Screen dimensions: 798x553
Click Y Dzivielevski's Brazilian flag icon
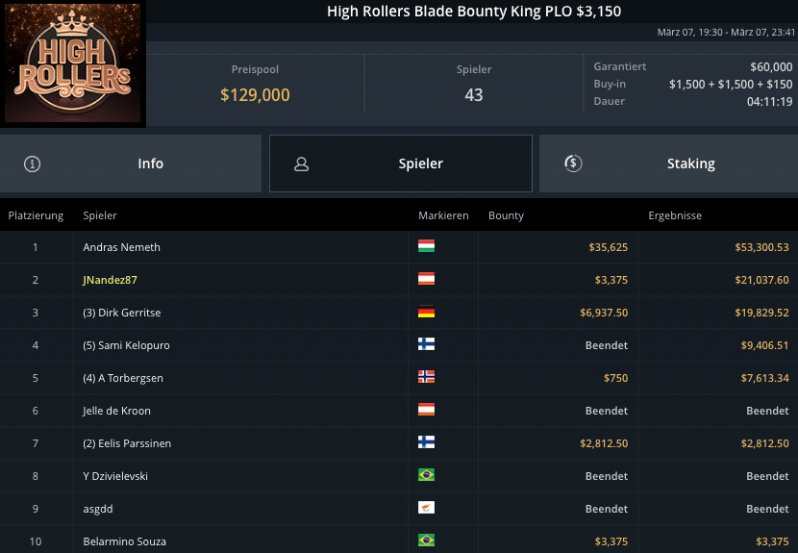(426, 476)
